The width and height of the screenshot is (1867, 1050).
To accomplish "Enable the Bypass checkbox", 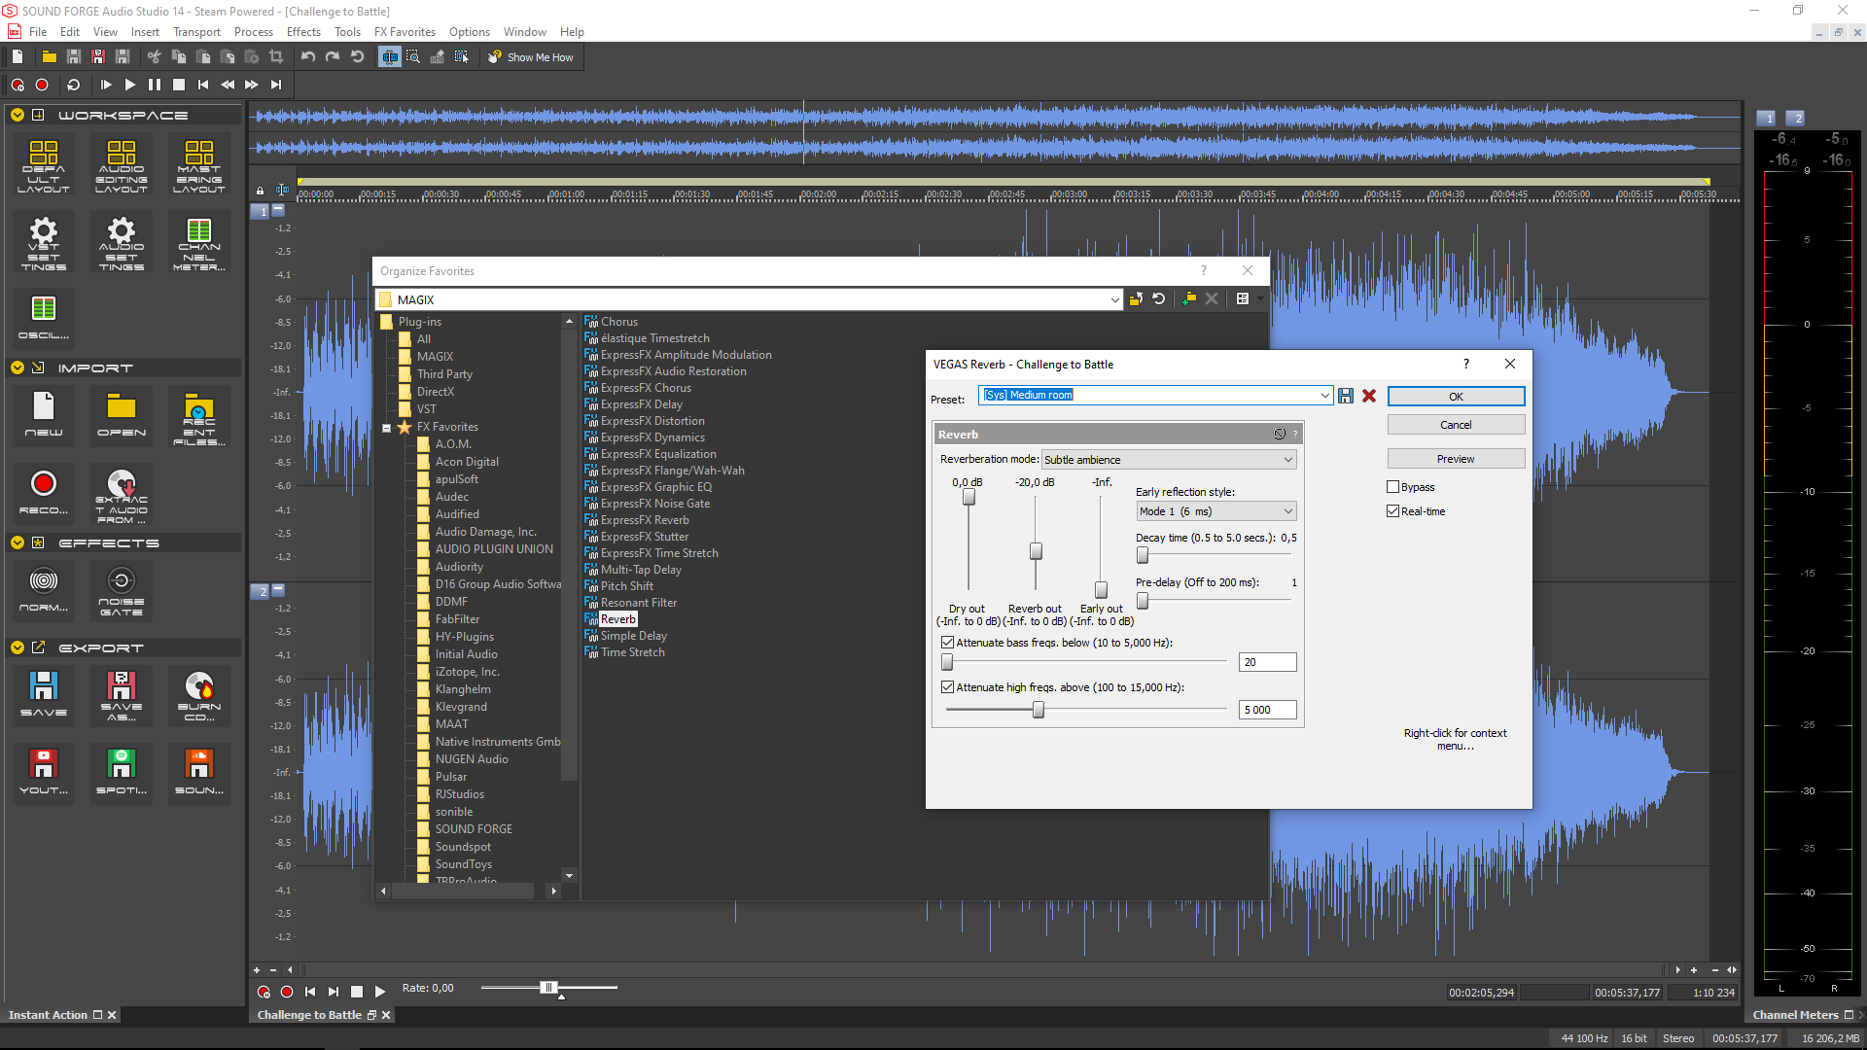I will pyautogui.click(x=1393, y=487).
